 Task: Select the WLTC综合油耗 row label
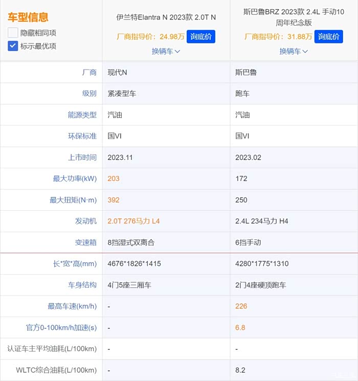[x=56, y=370]
